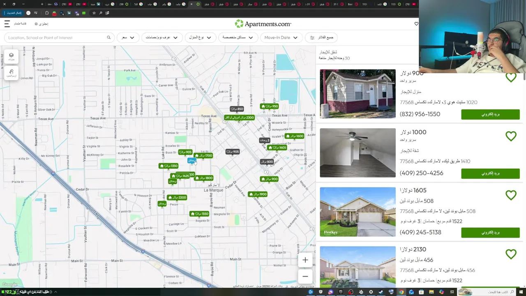Click the 1600 dollar map marker

[x=295, y=136]
